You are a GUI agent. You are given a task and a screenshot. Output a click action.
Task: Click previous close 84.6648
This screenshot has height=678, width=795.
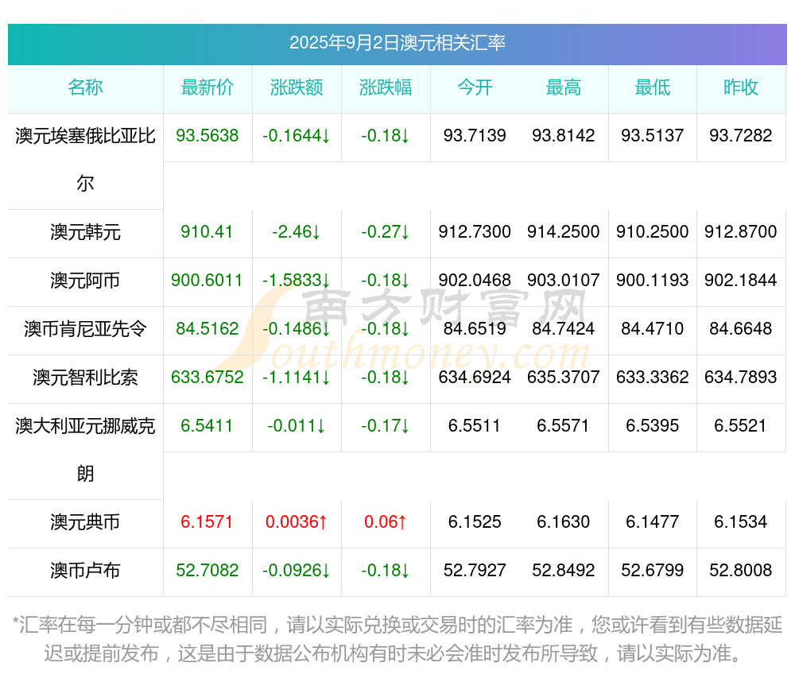tap(741, 329)
